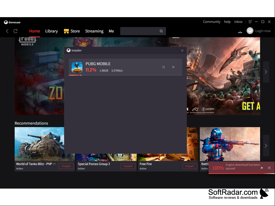
Task: Click the GameLoop logo in the title bar
Action: pos(12,22)
